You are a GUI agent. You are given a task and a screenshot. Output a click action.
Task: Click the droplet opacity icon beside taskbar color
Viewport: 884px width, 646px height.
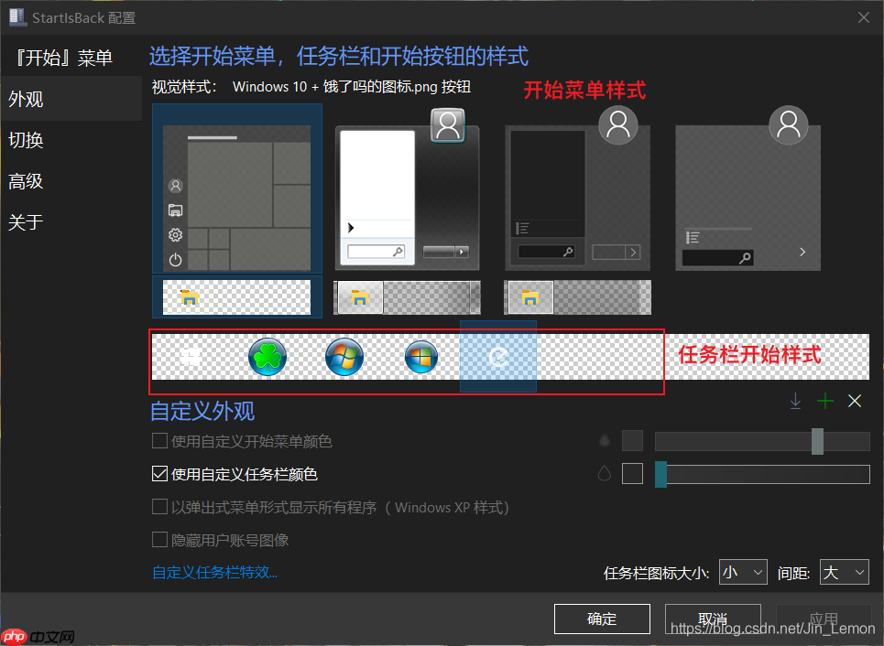pyautogui.click(x=604, y=474)
